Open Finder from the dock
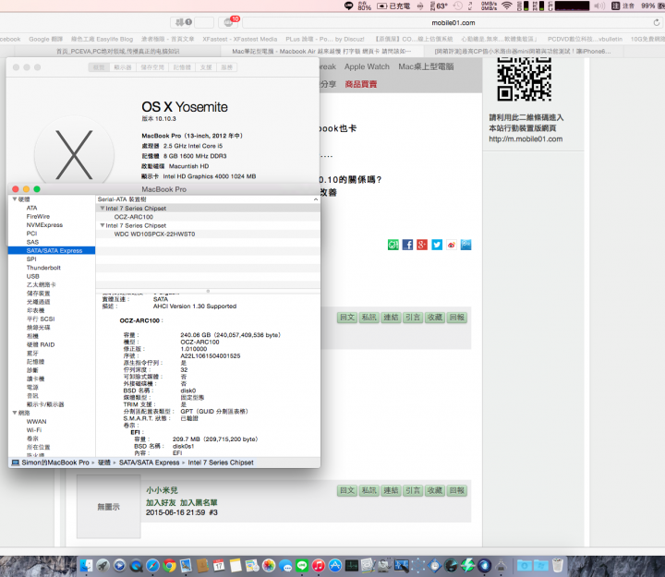Image resolution: width=665 pixels, height=577 pixels. 86,565
